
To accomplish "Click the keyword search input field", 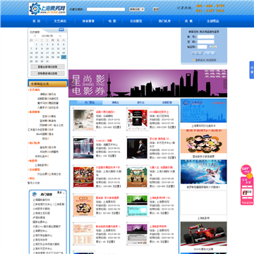I will click(x=106, y=9).
